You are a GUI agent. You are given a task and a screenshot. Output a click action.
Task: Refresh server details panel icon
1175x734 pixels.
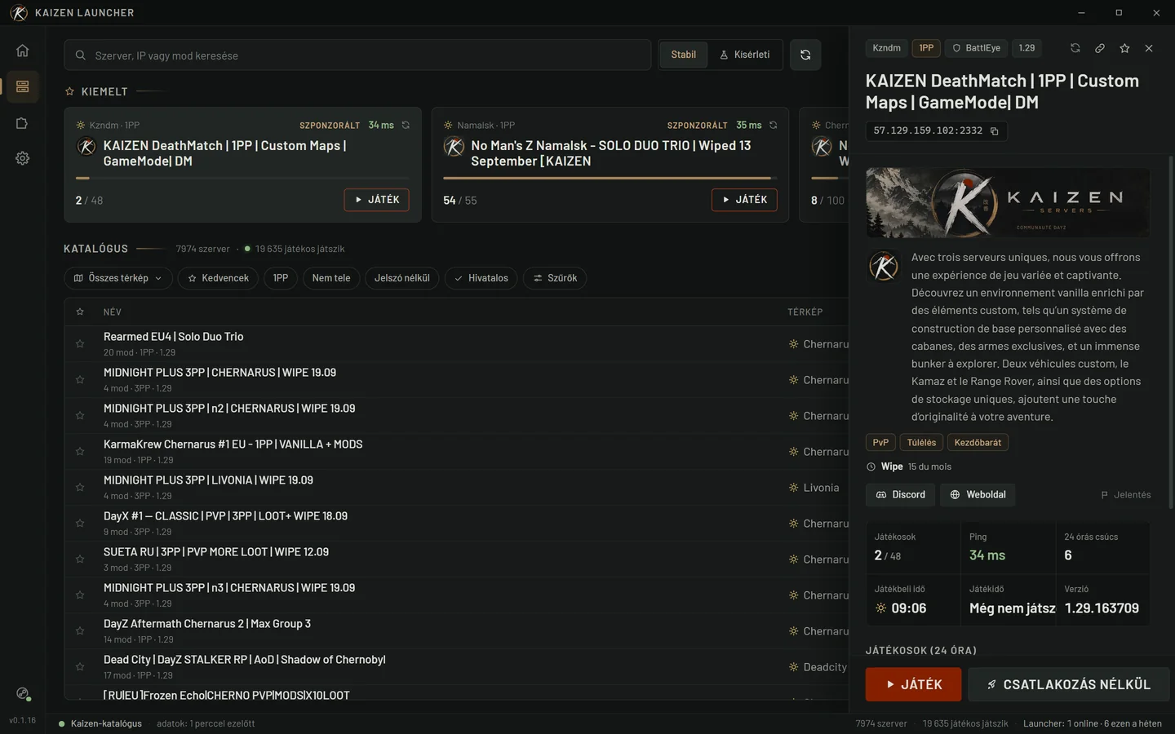(1075, 48)
